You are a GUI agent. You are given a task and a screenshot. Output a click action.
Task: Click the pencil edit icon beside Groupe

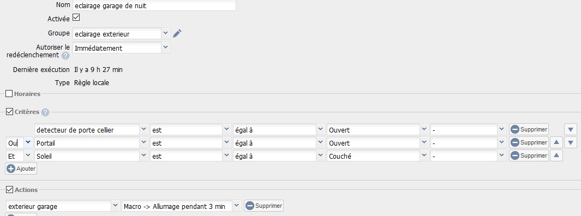click(x=177, y=34)
